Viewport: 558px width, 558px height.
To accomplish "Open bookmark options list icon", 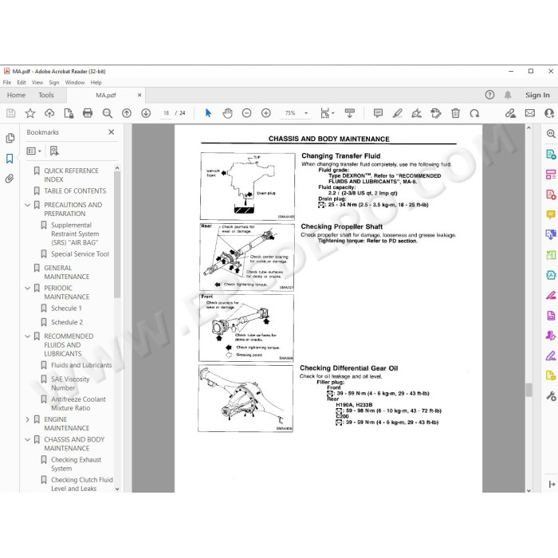I will click(33, 151).
